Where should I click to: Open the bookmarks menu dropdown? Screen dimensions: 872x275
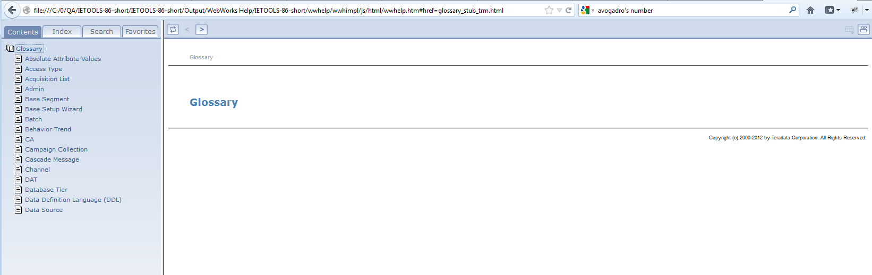[832, 10]
